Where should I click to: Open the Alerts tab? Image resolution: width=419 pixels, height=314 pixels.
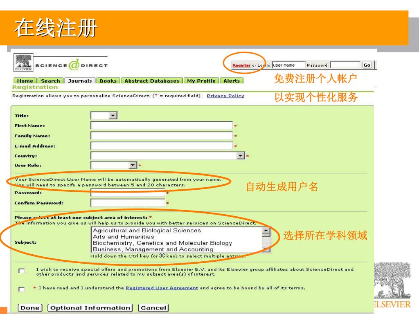pos(232,81)
